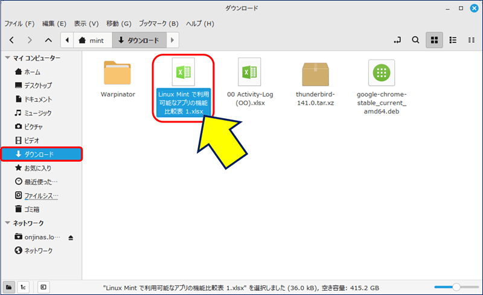Viewport: 483px width, 295px height.
Task: Open the ファイル (F) menu
Action: point(19,24)
